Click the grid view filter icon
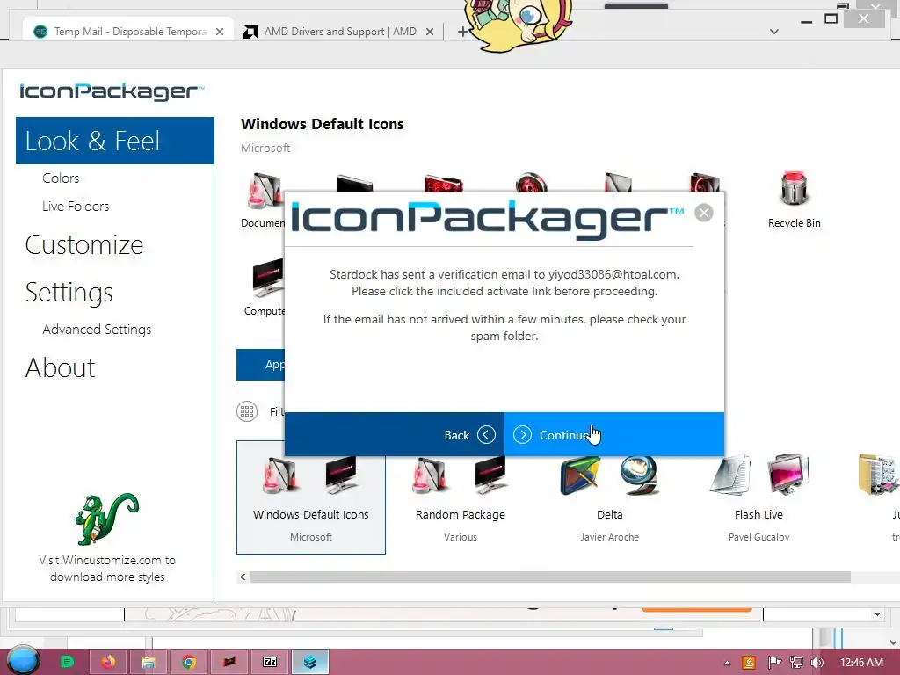 247,411
